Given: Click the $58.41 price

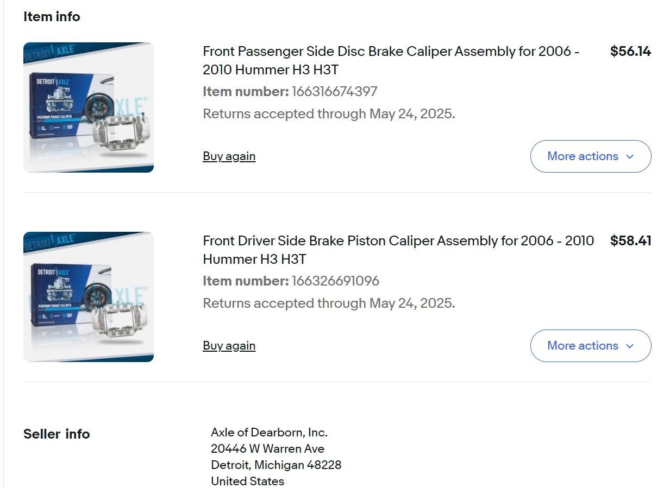Looking at the screenshot, I should (630, 241).
